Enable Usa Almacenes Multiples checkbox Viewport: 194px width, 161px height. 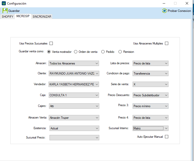click(167, 43)
